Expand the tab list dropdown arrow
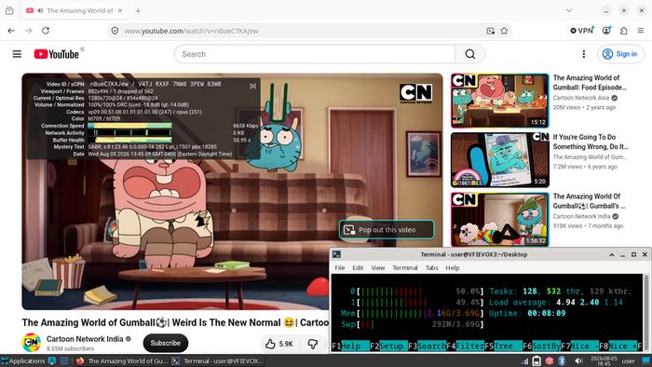 [569, 10]
